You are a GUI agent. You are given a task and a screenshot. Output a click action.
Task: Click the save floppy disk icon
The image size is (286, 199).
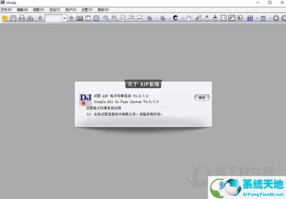coord(14,18)
